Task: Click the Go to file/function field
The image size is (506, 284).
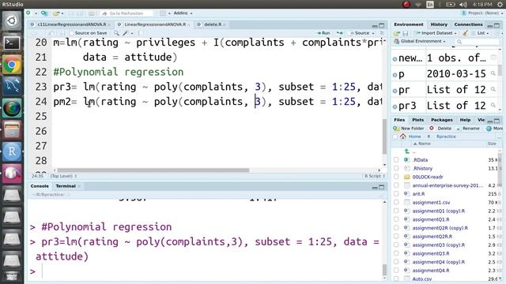Action: click(126, 13)
